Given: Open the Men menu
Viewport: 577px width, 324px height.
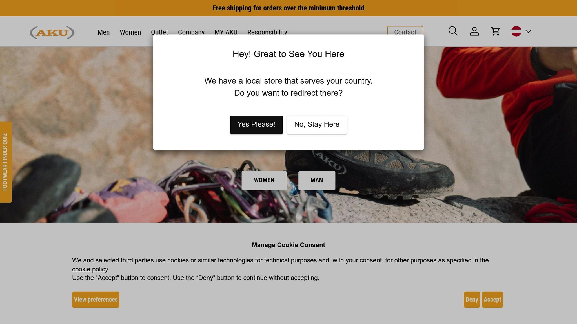Looking at the screenshot, I should (103, 32).
